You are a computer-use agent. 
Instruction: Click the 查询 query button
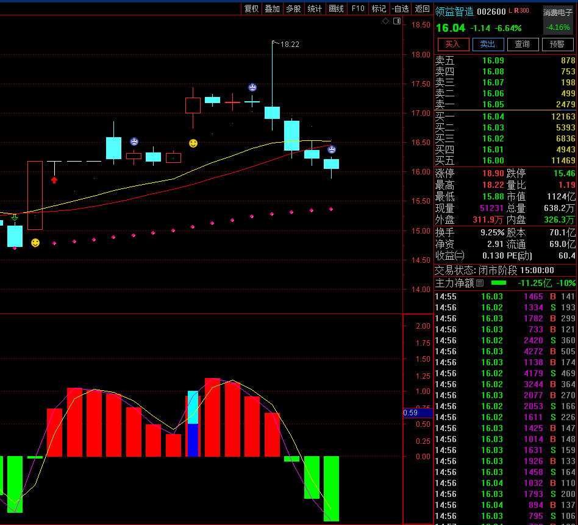point(523,45)
